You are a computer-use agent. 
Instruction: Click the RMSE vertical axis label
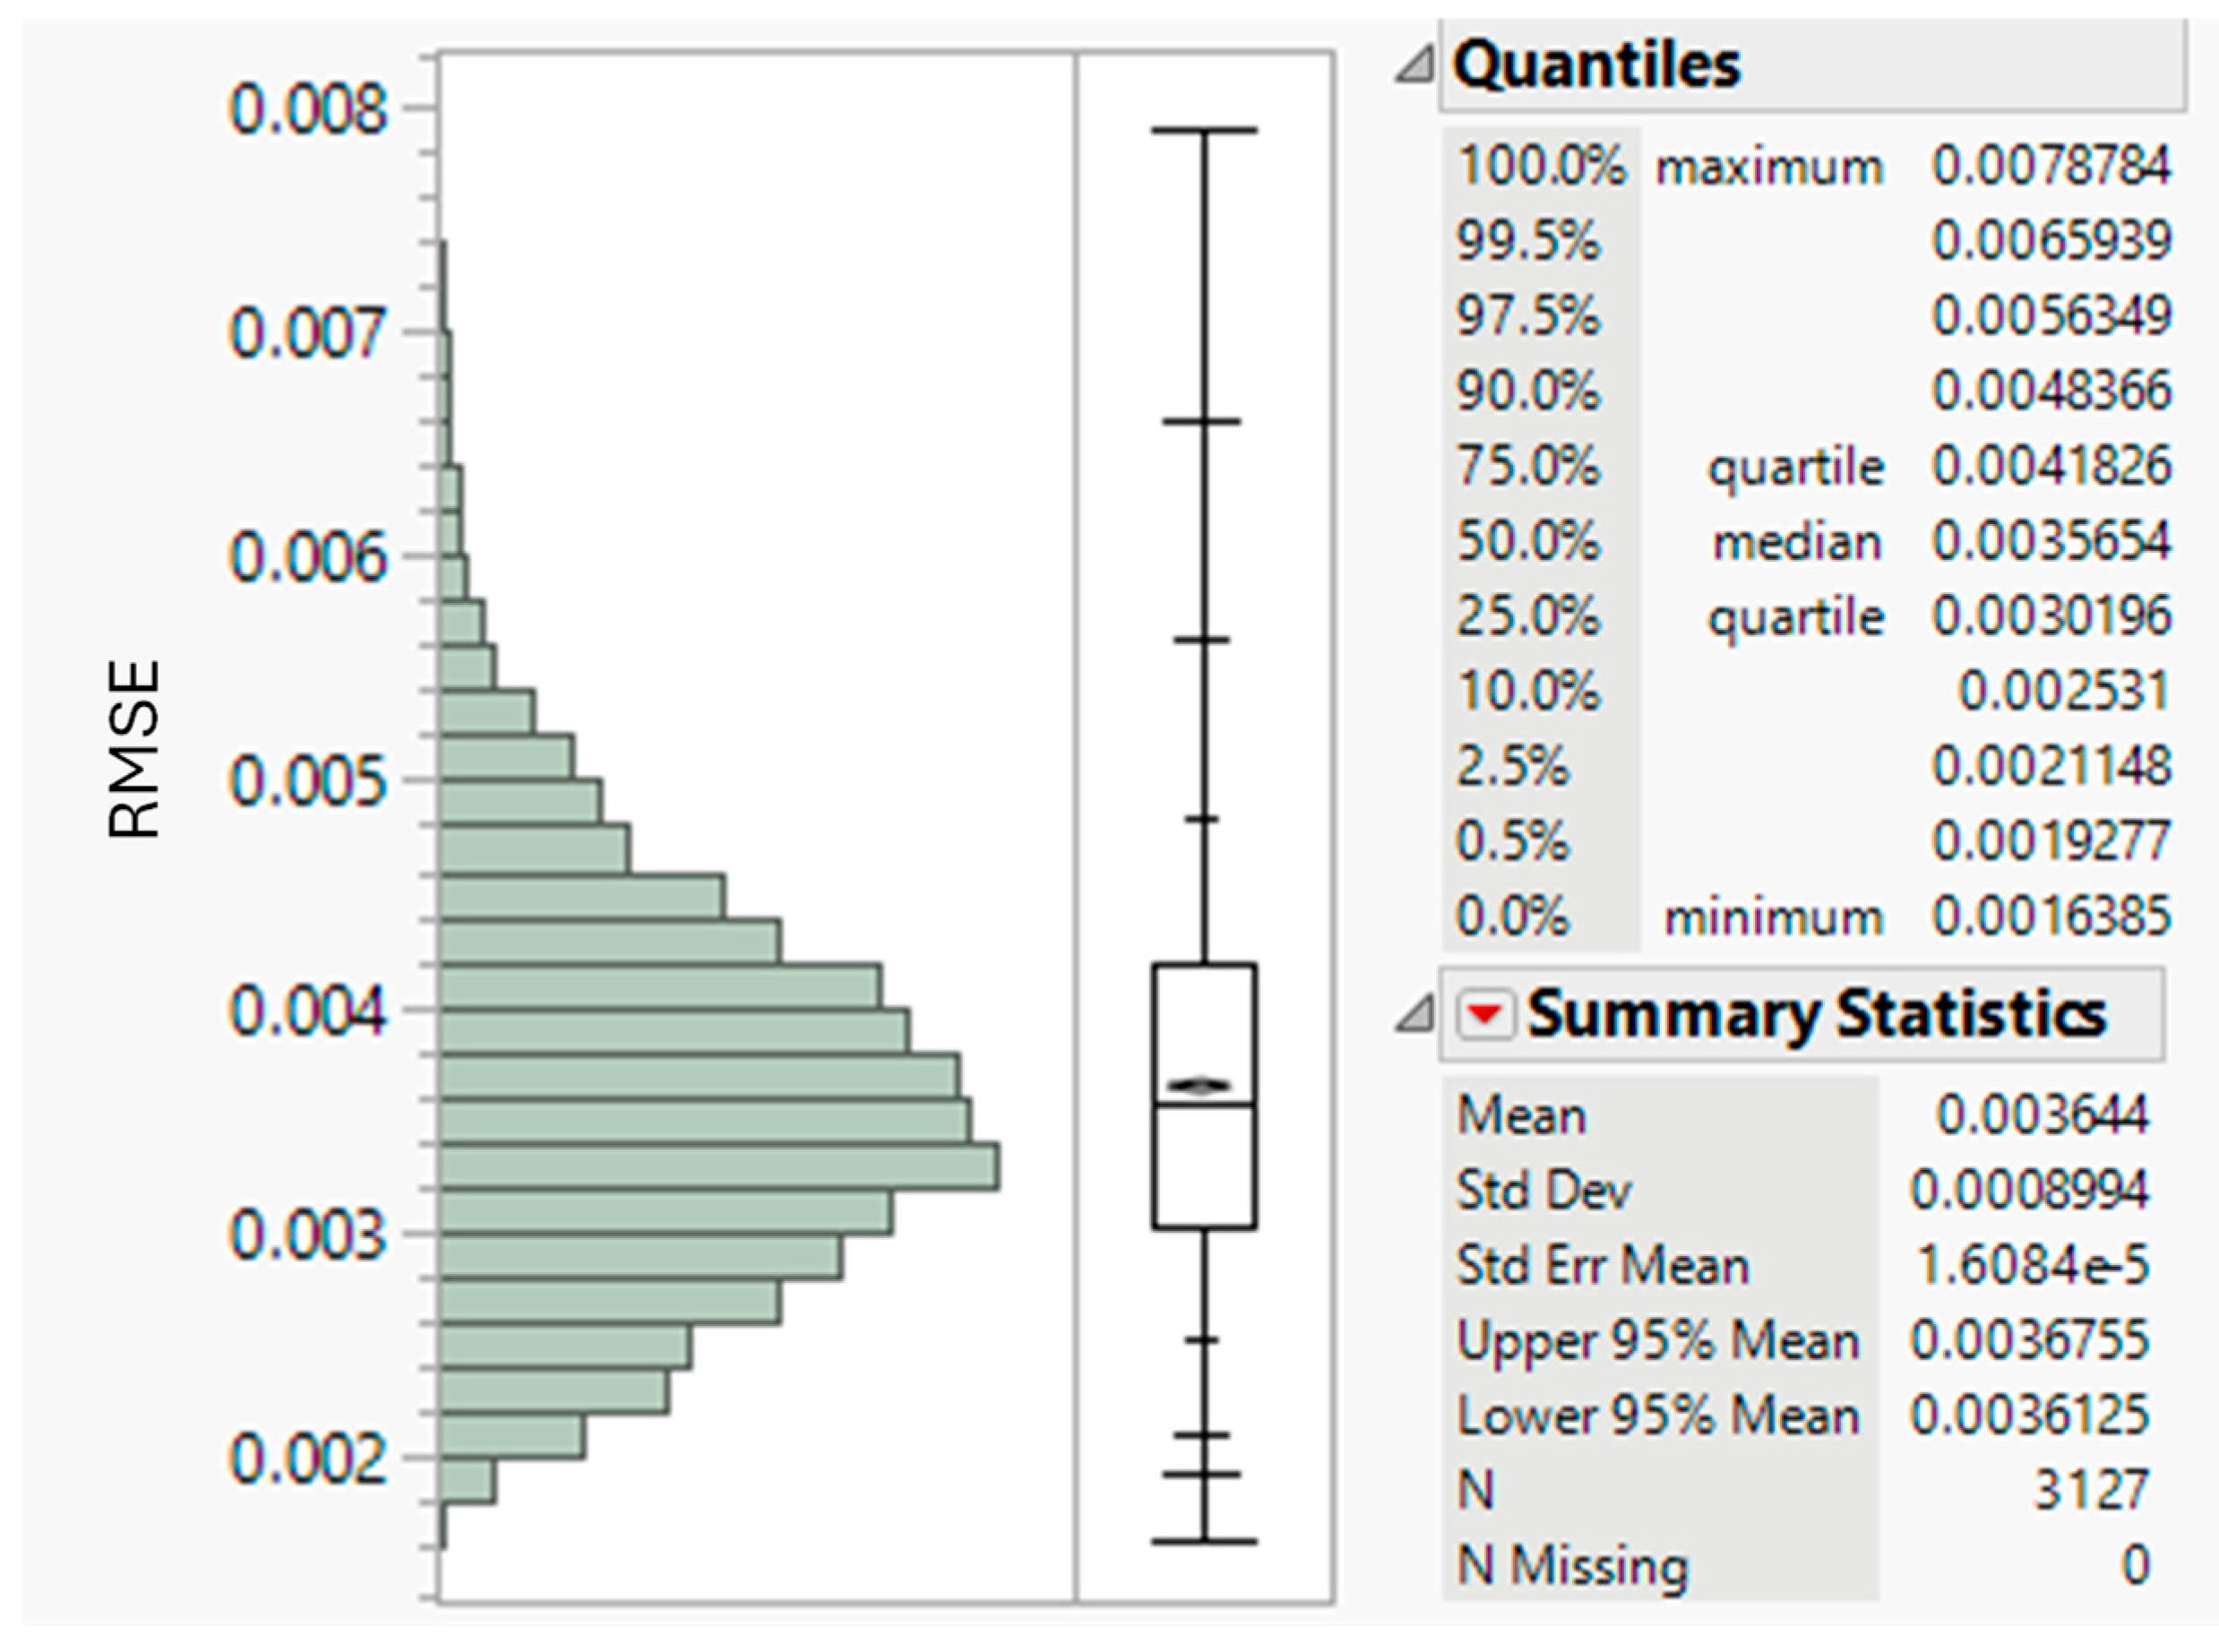point(133,748)
